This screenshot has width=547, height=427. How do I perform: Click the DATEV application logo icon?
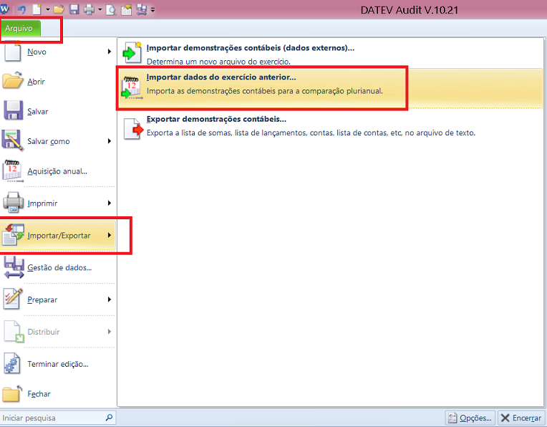[5, 9]
